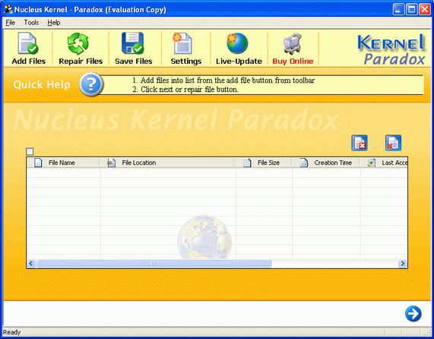Image resolution: width=434 pixels, height=339 pixels.
Task: Toggle the select-all checkbox above file list
Action: (30, 151)
